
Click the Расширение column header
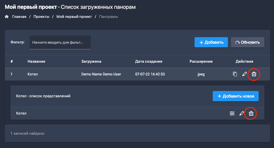(x=201, y=61)
